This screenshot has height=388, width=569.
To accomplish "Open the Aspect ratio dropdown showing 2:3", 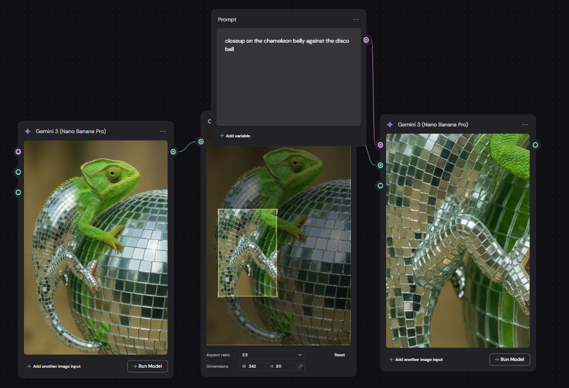I will tap(272, 355).
